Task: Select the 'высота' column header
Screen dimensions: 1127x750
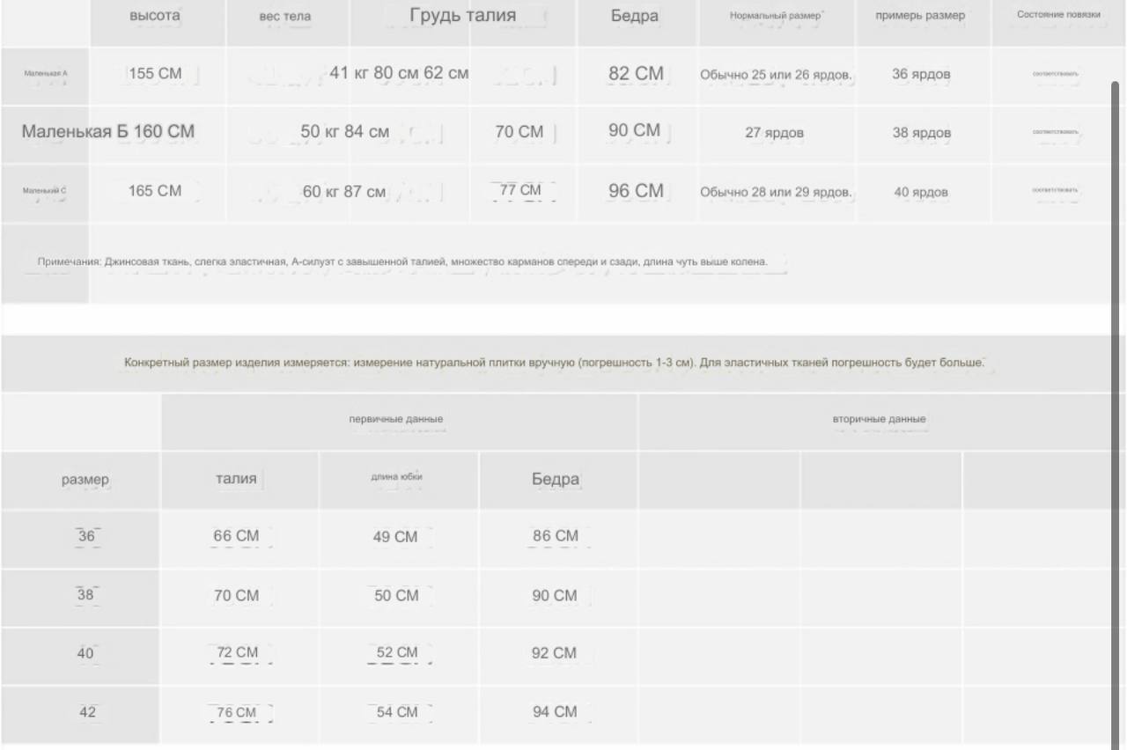Action: coord(155,16)
